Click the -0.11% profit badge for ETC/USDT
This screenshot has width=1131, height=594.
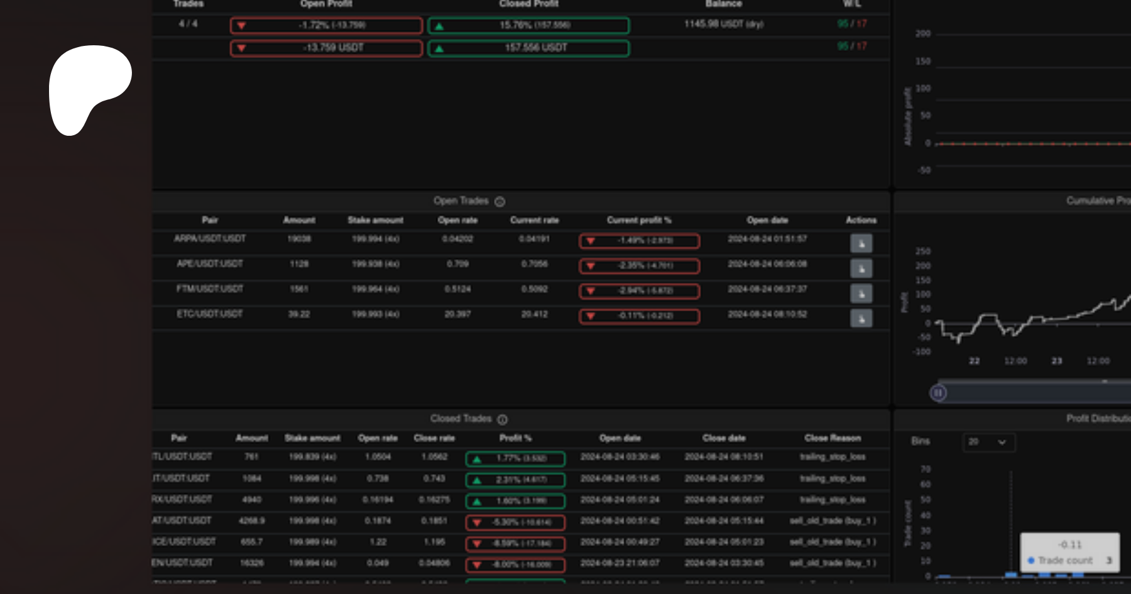[x=639, y=316]
